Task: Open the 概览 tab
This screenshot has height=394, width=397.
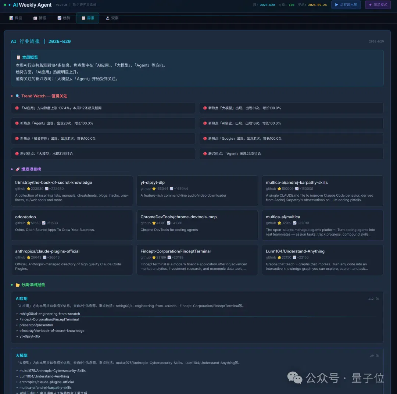Action: coord(16,18)
